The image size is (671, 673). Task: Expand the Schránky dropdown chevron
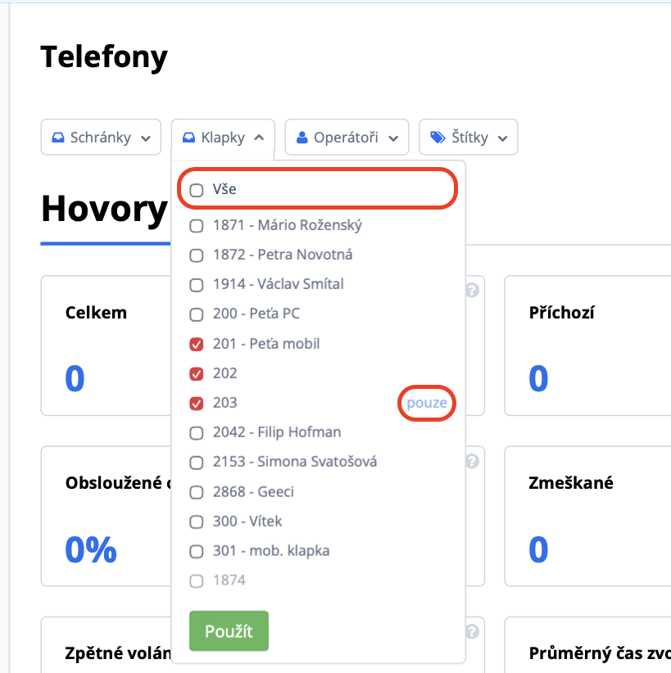(x=146, y=138)
